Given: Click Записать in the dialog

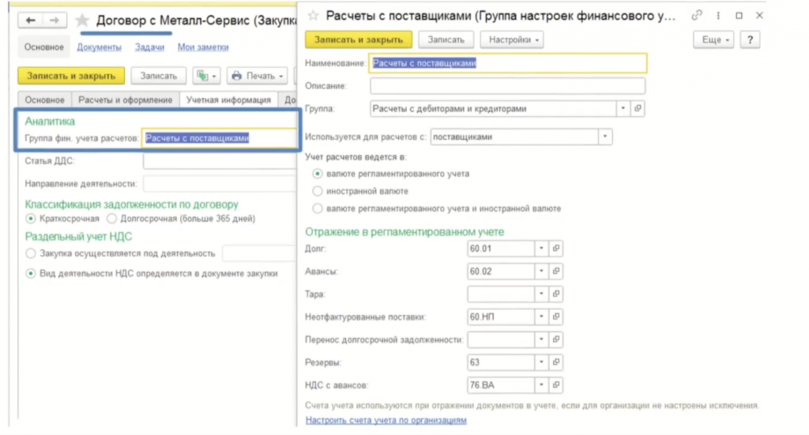Looking at the screenshot, I should coord(446,39).
